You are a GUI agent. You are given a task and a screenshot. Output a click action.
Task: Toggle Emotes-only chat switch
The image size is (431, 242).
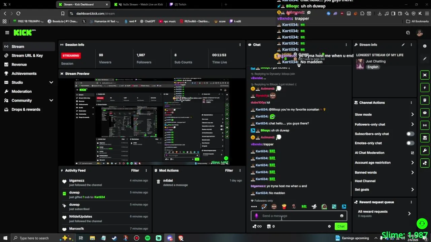coord(410,143)
